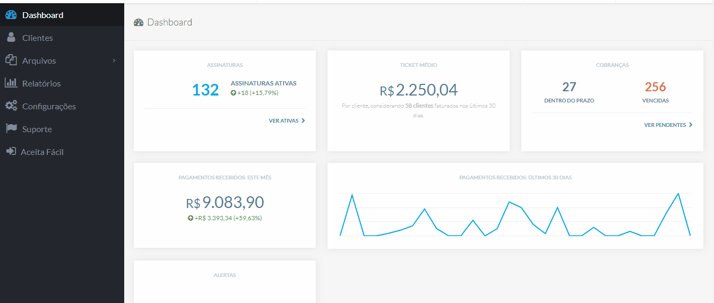
Task: Open the Configurações menu item
Action: (49, 107)
